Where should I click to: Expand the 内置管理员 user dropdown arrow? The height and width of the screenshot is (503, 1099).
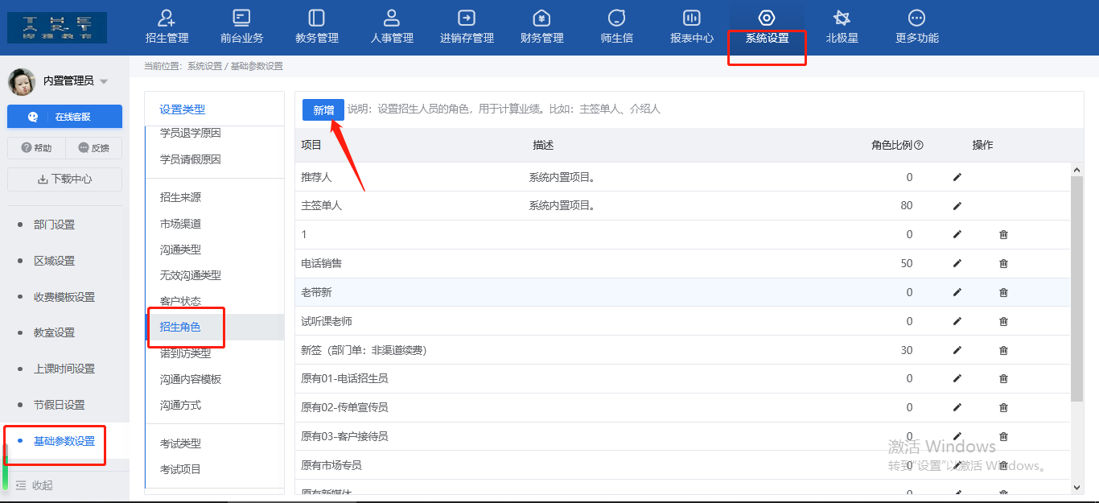104,82
